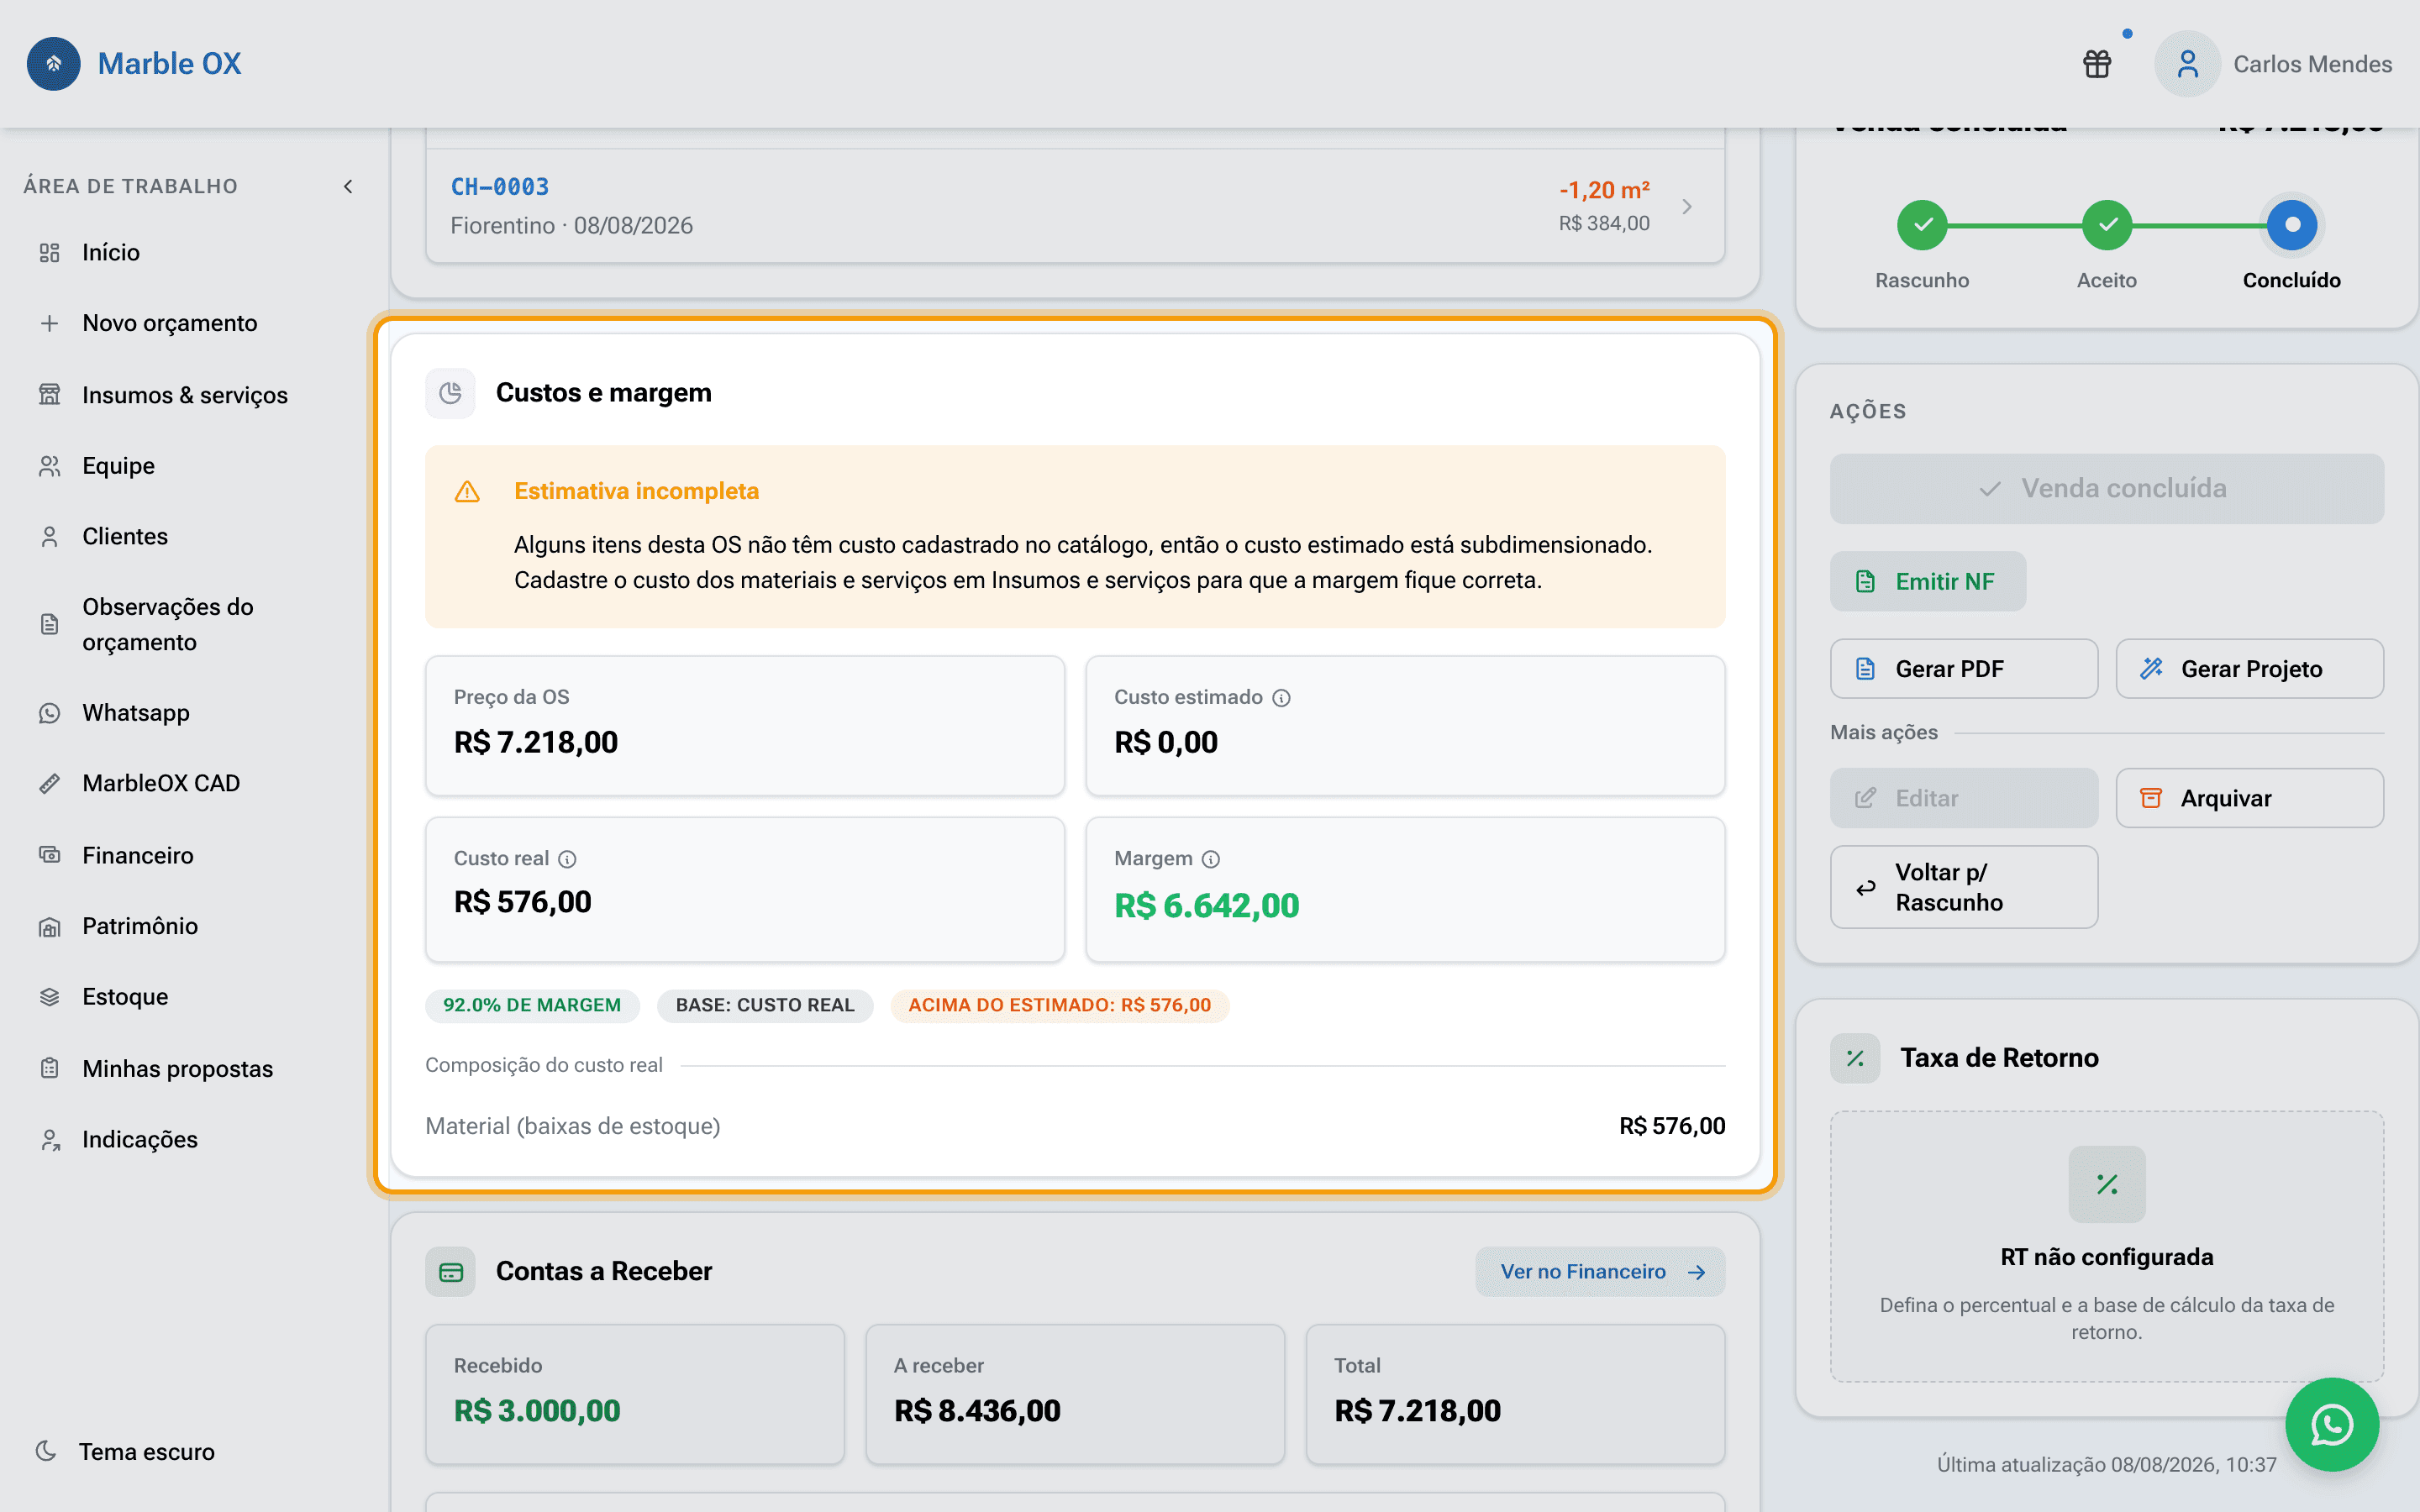Click the Whatsapp sidebar icon
The width and height of the screenshot is (2420, 1512).
[49, 713]
